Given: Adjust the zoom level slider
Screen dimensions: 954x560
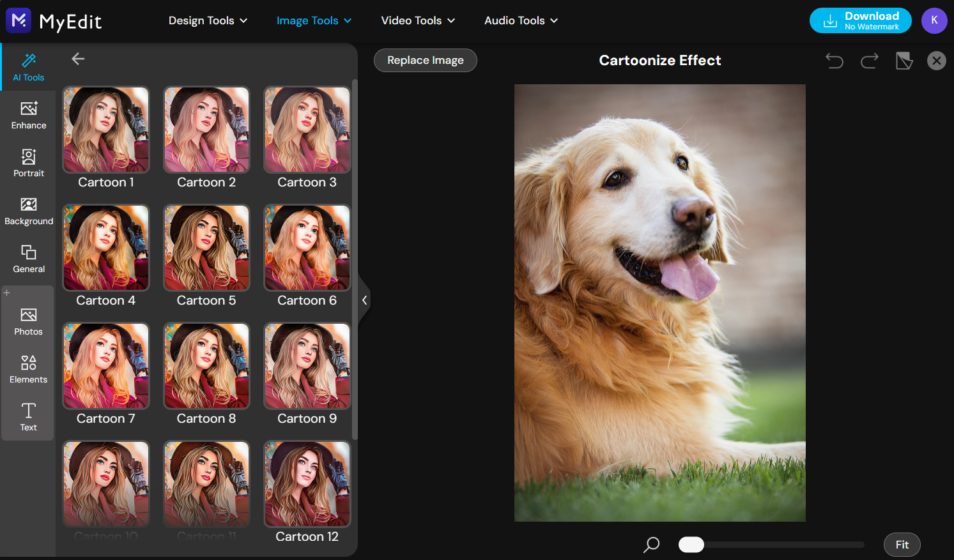Looking at the screenshot, I should [691, 544].
